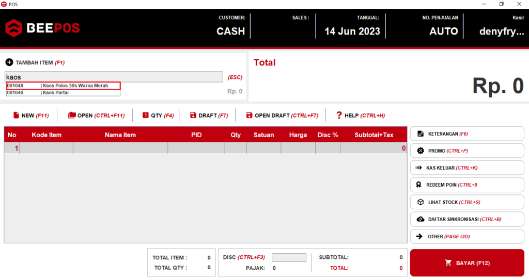
Task: Save as draft with DRAFT (F7)
Action: click(209, 115)
